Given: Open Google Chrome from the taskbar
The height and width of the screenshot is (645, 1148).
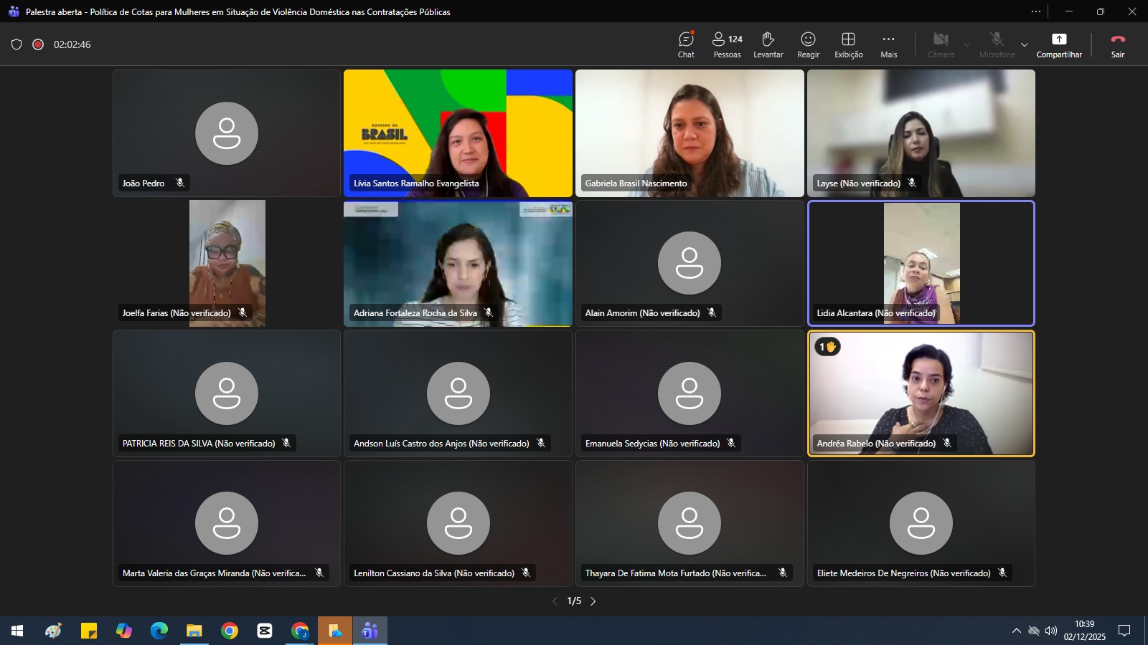Looking at the screenshot, I should coord(230,631).
